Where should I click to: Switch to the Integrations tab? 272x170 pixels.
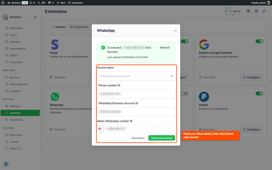point(79,27)
